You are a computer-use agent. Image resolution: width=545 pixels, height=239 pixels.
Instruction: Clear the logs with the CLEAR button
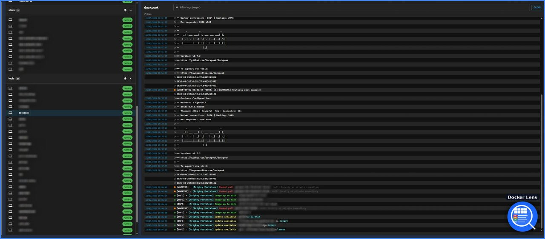[537, 7]
